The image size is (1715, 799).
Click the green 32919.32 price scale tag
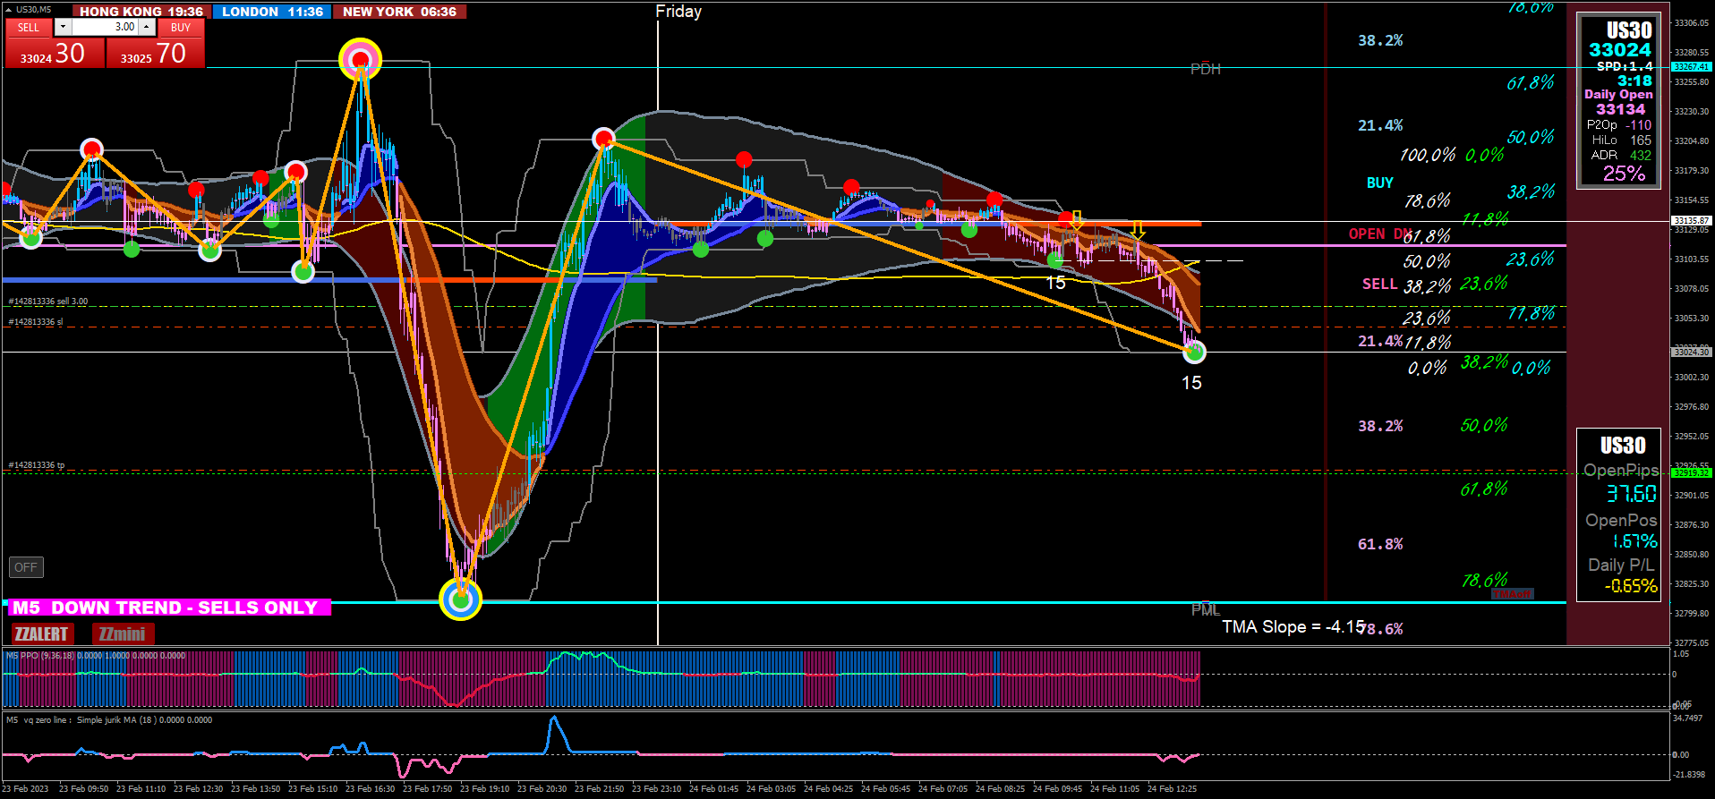(x=1691, y=472)
